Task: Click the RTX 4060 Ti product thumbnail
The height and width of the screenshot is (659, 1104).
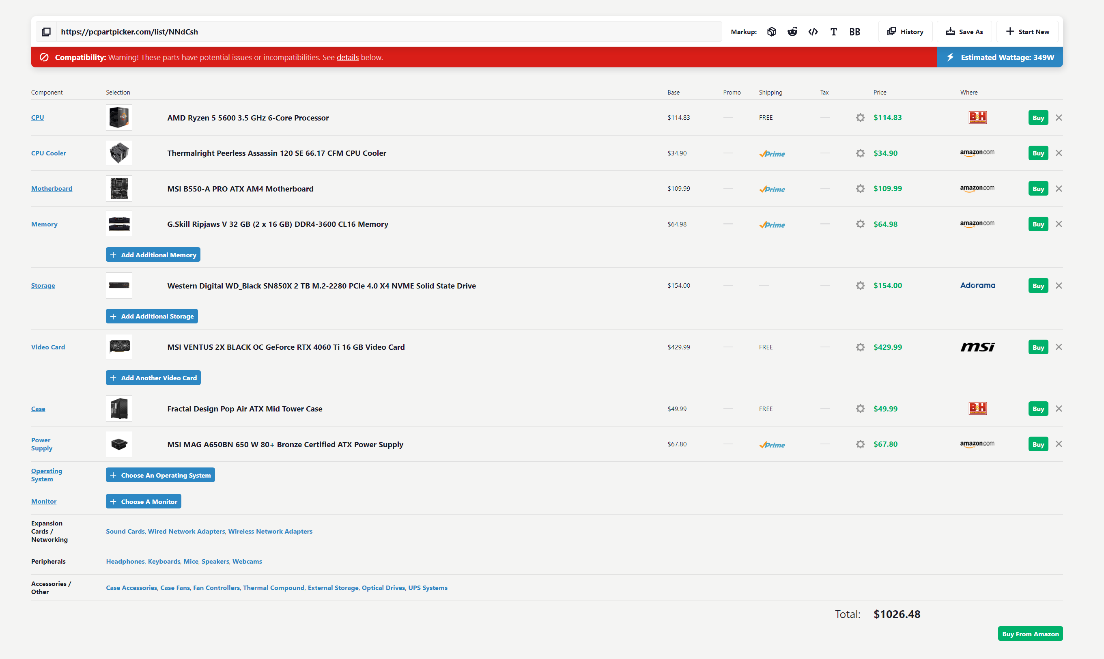Action: tap(119, 347)
